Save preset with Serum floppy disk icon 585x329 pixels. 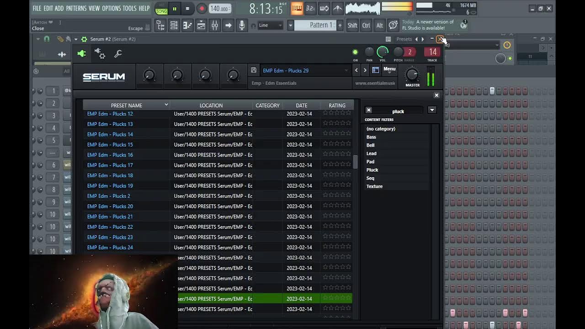click(x=254, y=70)
